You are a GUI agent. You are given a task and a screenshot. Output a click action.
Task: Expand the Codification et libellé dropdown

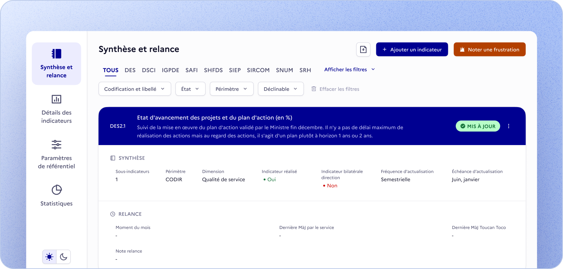pos(135,89)
